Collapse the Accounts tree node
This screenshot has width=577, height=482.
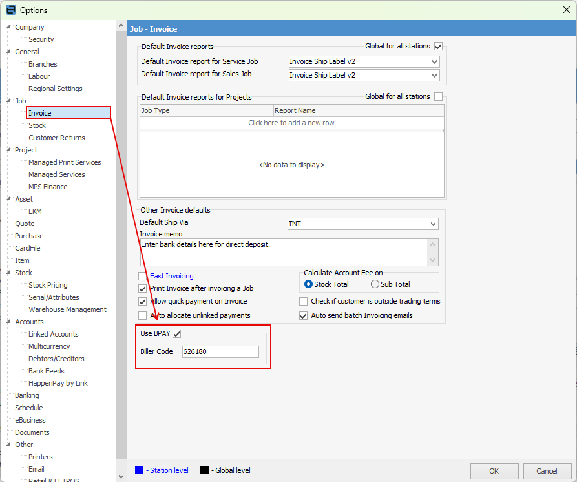(8, 322)
